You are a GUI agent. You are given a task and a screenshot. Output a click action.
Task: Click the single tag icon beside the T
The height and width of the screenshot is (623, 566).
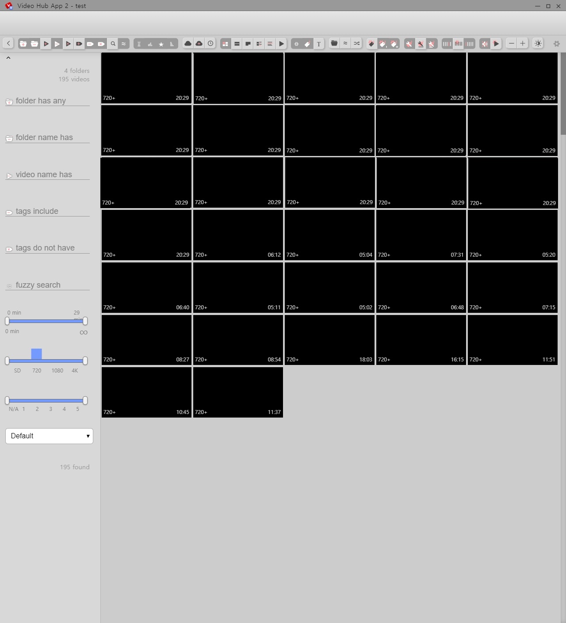(307, 44)
